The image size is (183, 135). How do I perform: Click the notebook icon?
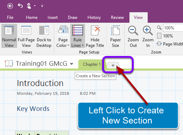point(9,63)
